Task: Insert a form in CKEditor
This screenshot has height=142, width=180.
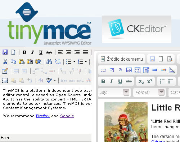Action: [x=103, y=70]
